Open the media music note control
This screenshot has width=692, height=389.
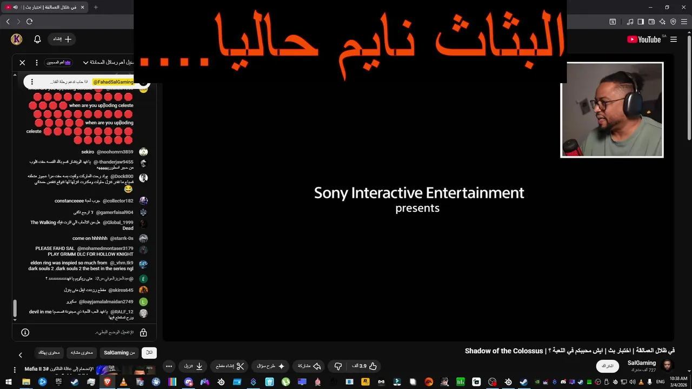(630, 22)
